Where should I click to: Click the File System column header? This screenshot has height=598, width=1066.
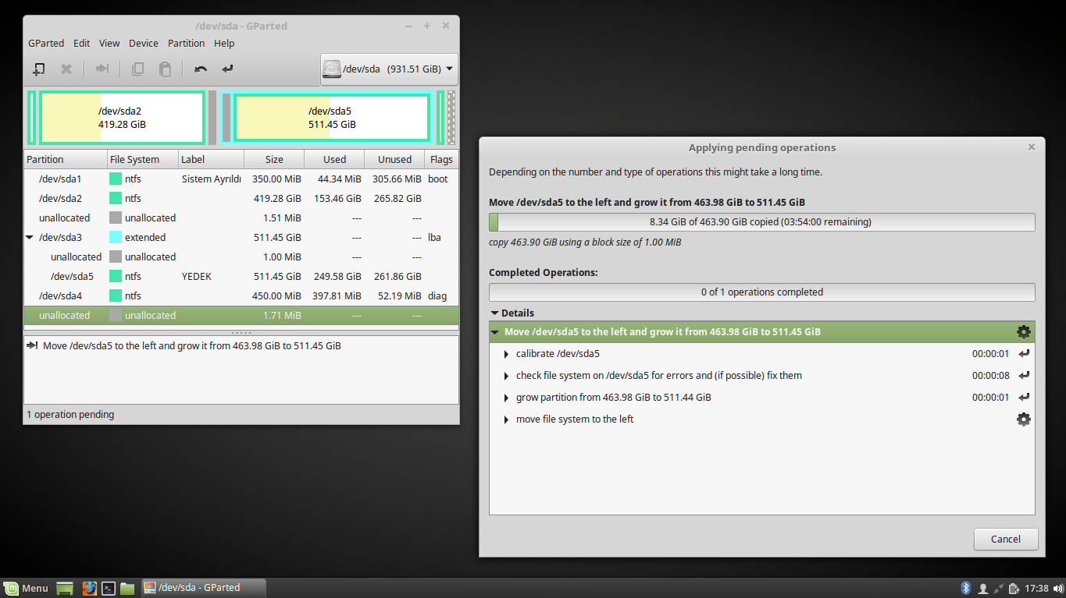click(142, 160)
